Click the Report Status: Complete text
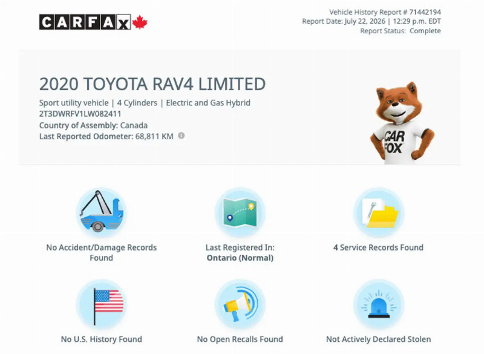Viewport: 484px width, 354px height. 401,31
